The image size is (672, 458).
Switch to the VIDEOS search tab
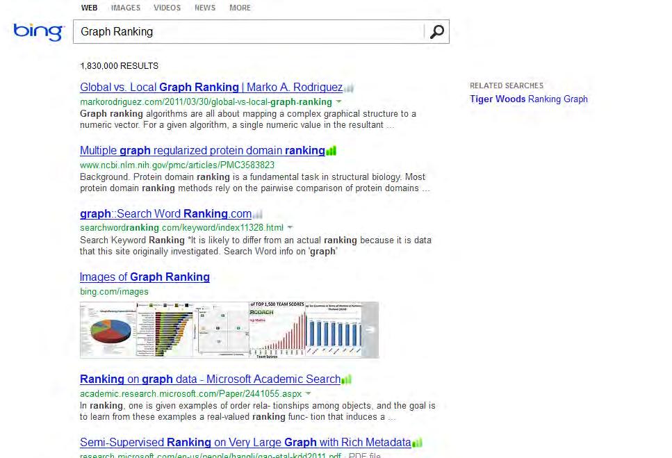click(167, 8)
